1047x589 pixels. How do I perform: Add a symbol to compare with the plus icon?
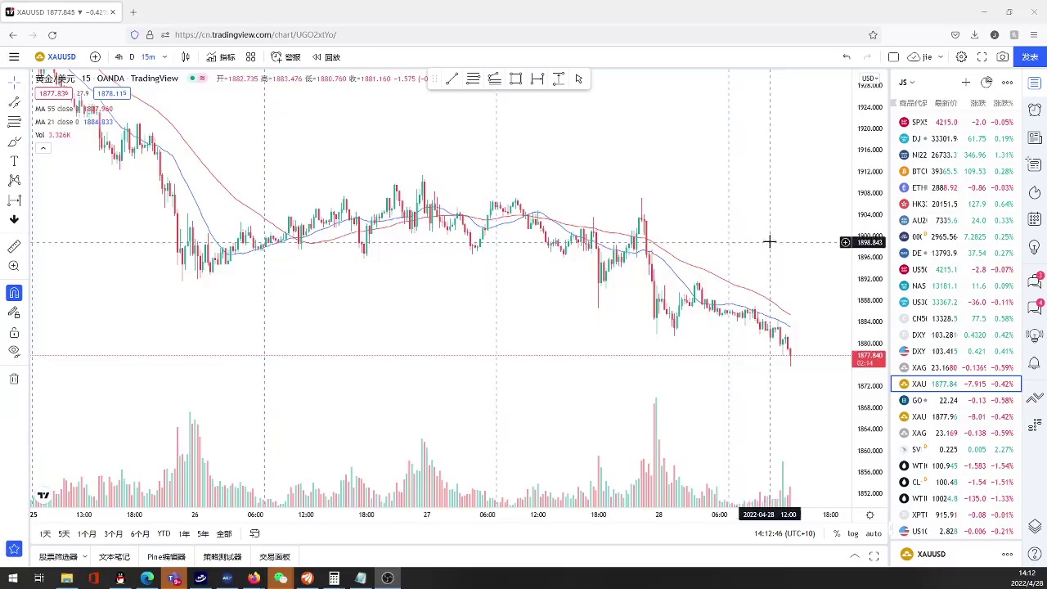pyautogui.click(x=95, y=57)
